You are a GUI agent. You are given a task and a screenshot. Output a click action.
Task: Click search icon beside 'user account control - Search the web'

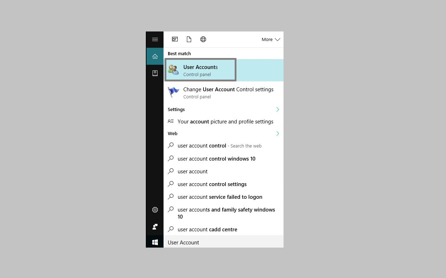pyautogui.click(x=171, y=145)
